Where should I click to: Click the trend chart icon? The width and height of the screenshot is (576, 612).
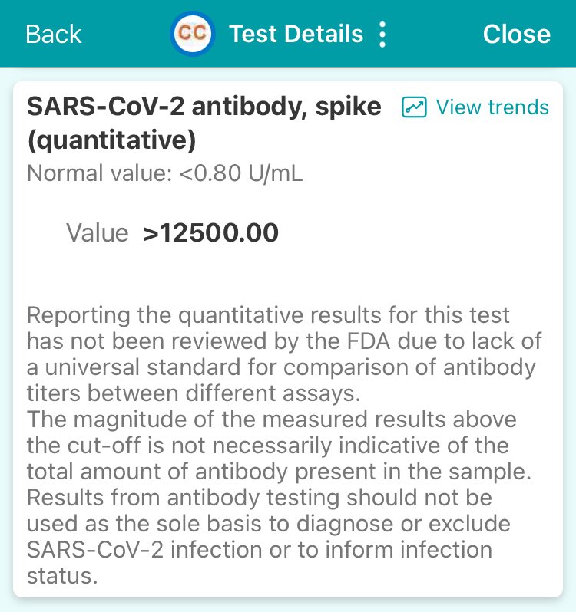(x=414, y=108)
